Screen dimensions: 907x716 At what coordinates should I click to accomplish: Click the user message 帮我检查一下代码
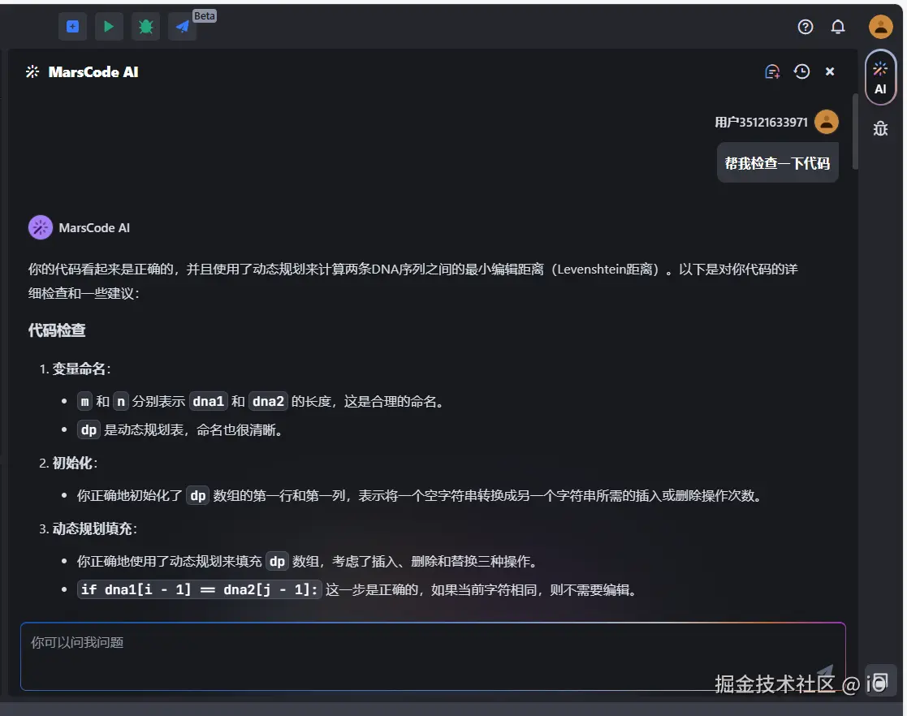click(x=777, y=164)
